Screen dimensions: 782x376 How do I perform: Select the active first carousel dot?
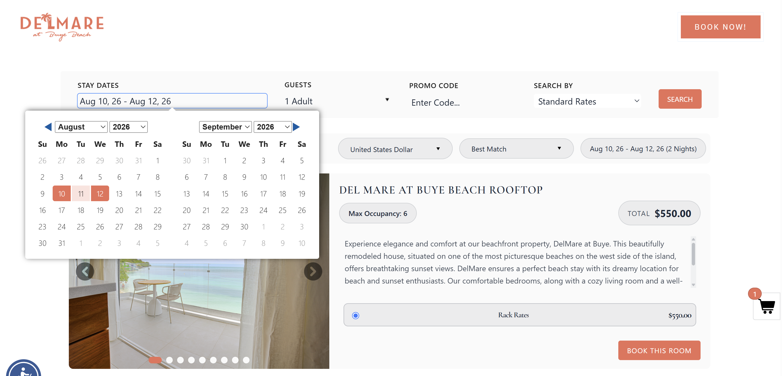coord(155,360)
